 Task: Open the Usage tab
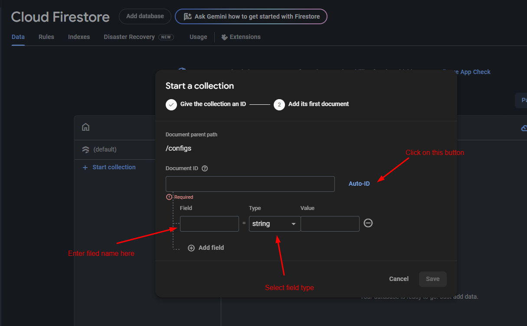pyautogui.click(x=198, y=37)
